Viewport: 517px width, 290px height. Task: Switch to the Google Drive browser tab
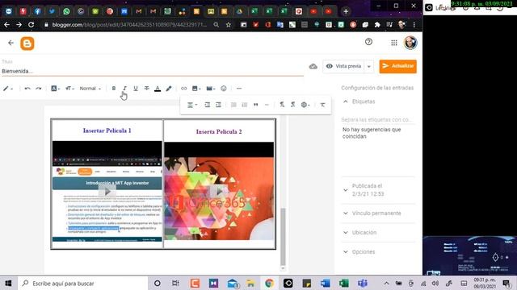click(239, 11)
